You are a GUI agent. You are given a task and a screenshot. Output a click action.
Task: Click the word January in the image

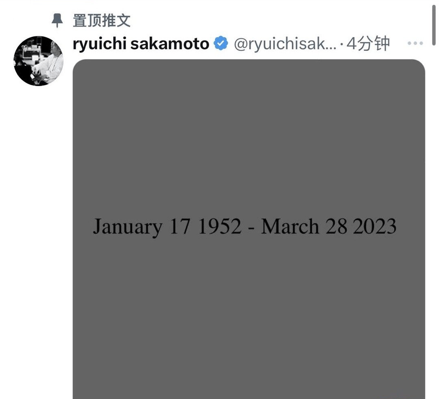click(127, 227)
